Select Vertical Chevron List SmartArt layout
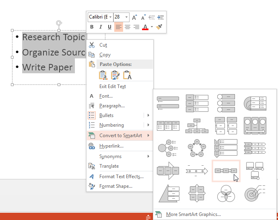 tap(226, 148)
